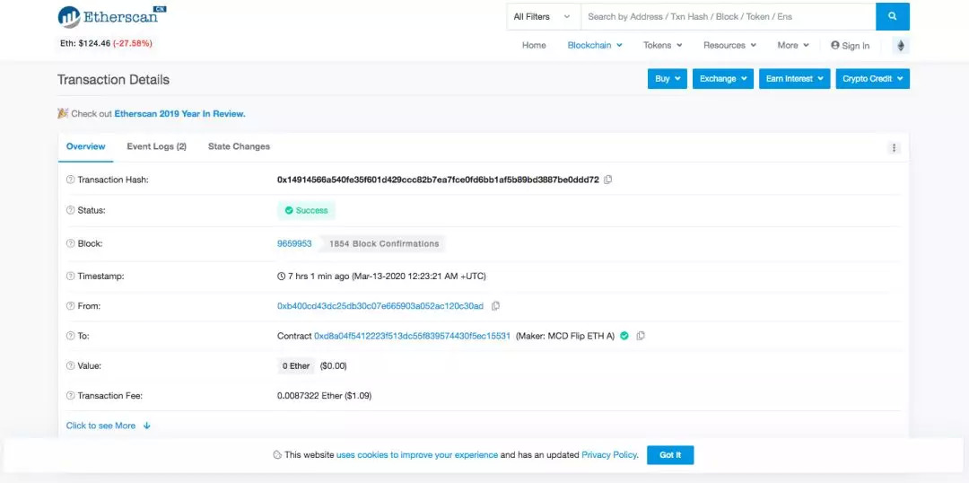Click help icon next to Value
Viewport: 969px width, 483px height.
coord(71,366)
